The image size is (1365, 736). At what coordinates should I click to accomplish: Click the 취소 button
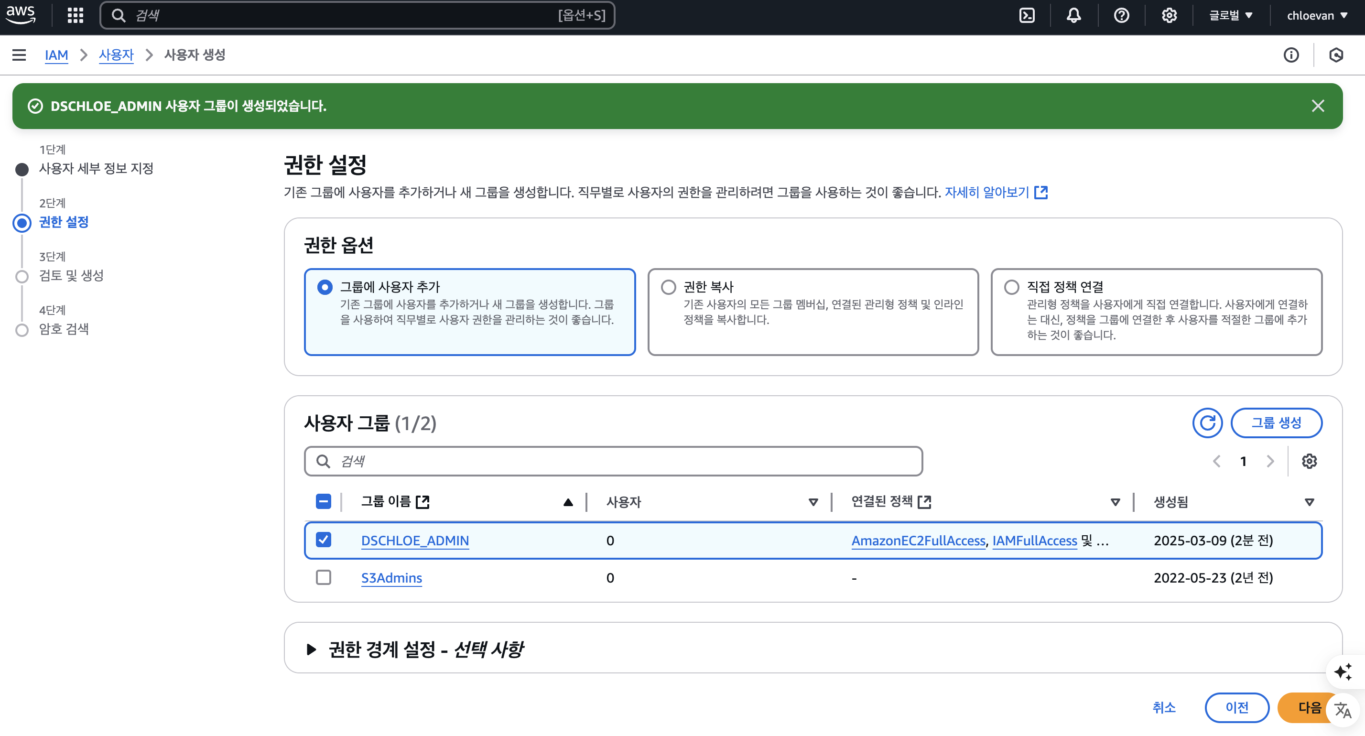click(1164, 707)
